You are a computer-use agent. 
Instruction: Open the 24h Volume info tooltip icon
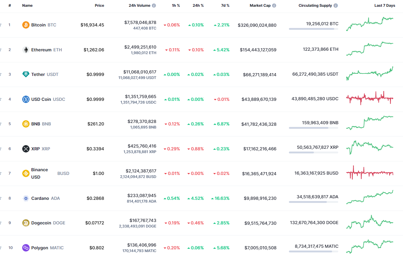(153, 5)
